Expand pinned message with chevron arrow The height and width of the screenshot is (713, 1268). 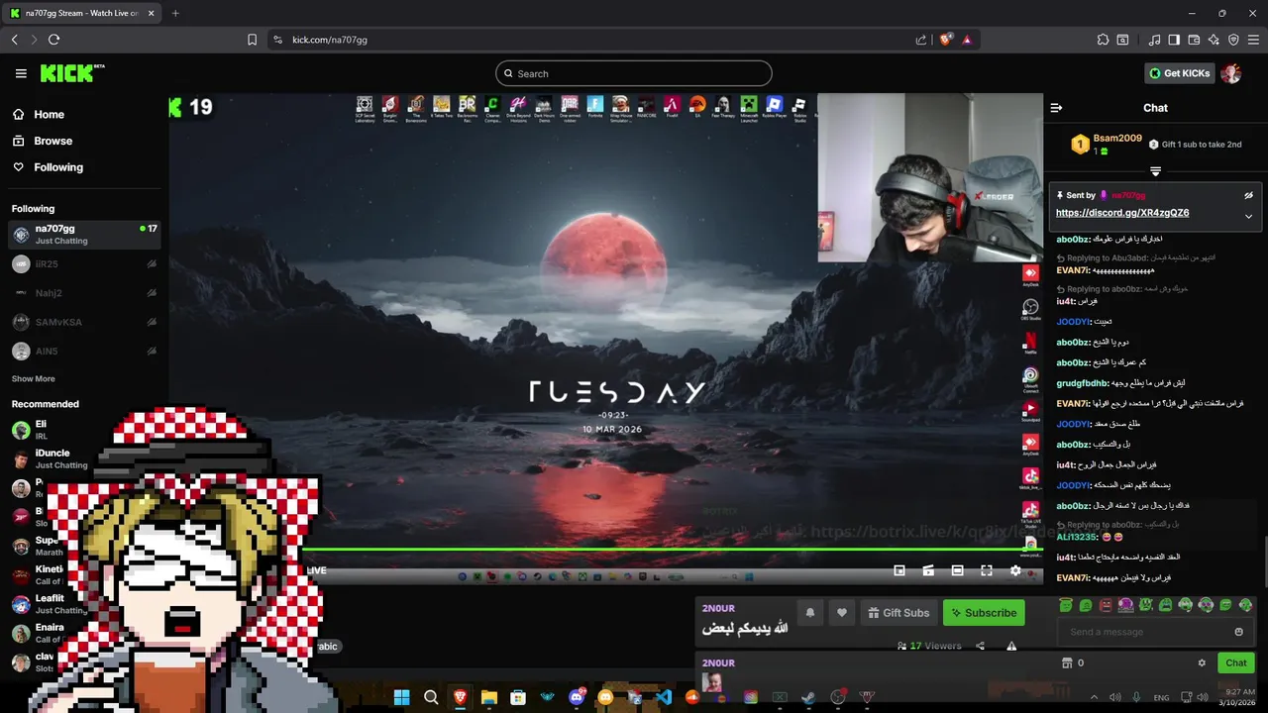point(1248,216)
